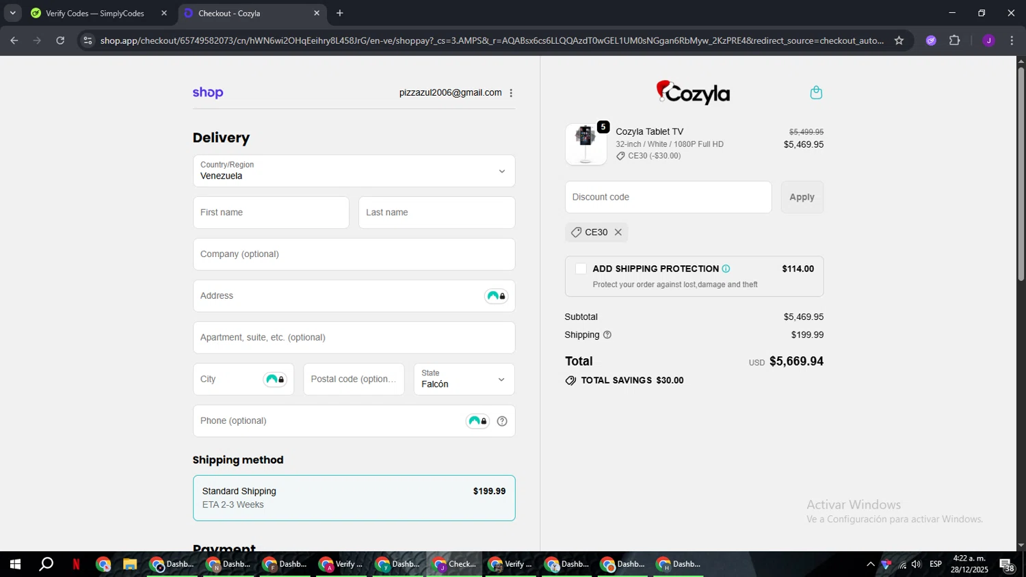Click autofill icon in City field
Image resolution: width=1026 pixels, height=577 pixels.
(x=275, y=379)
